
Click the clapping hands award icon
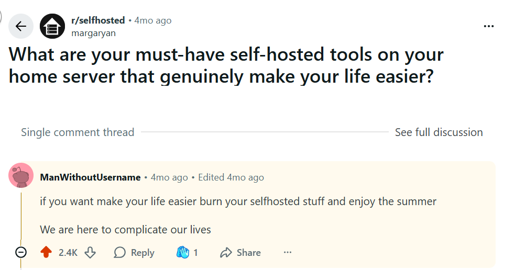pos(182,253)
